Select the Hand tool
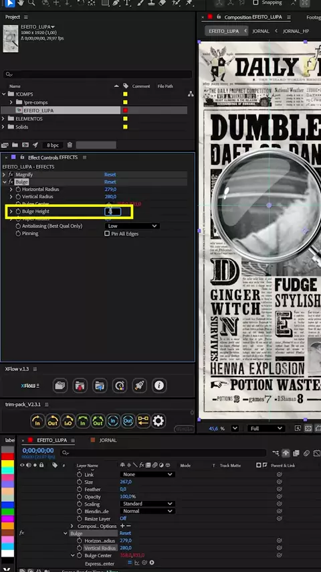Image resolution: width=321 pixels, height=572 pixels. point(21,3)
